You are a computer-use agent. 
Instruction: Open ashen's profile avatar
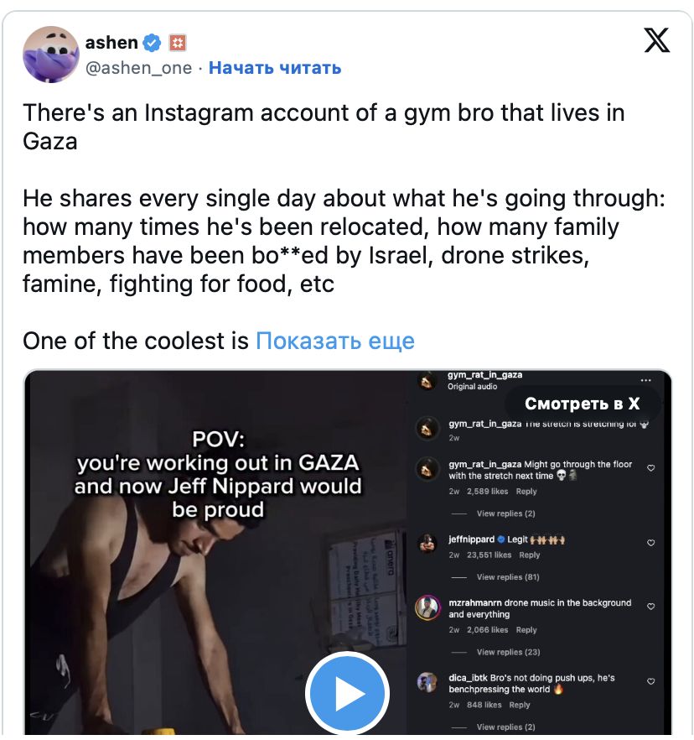click(50, 55)
